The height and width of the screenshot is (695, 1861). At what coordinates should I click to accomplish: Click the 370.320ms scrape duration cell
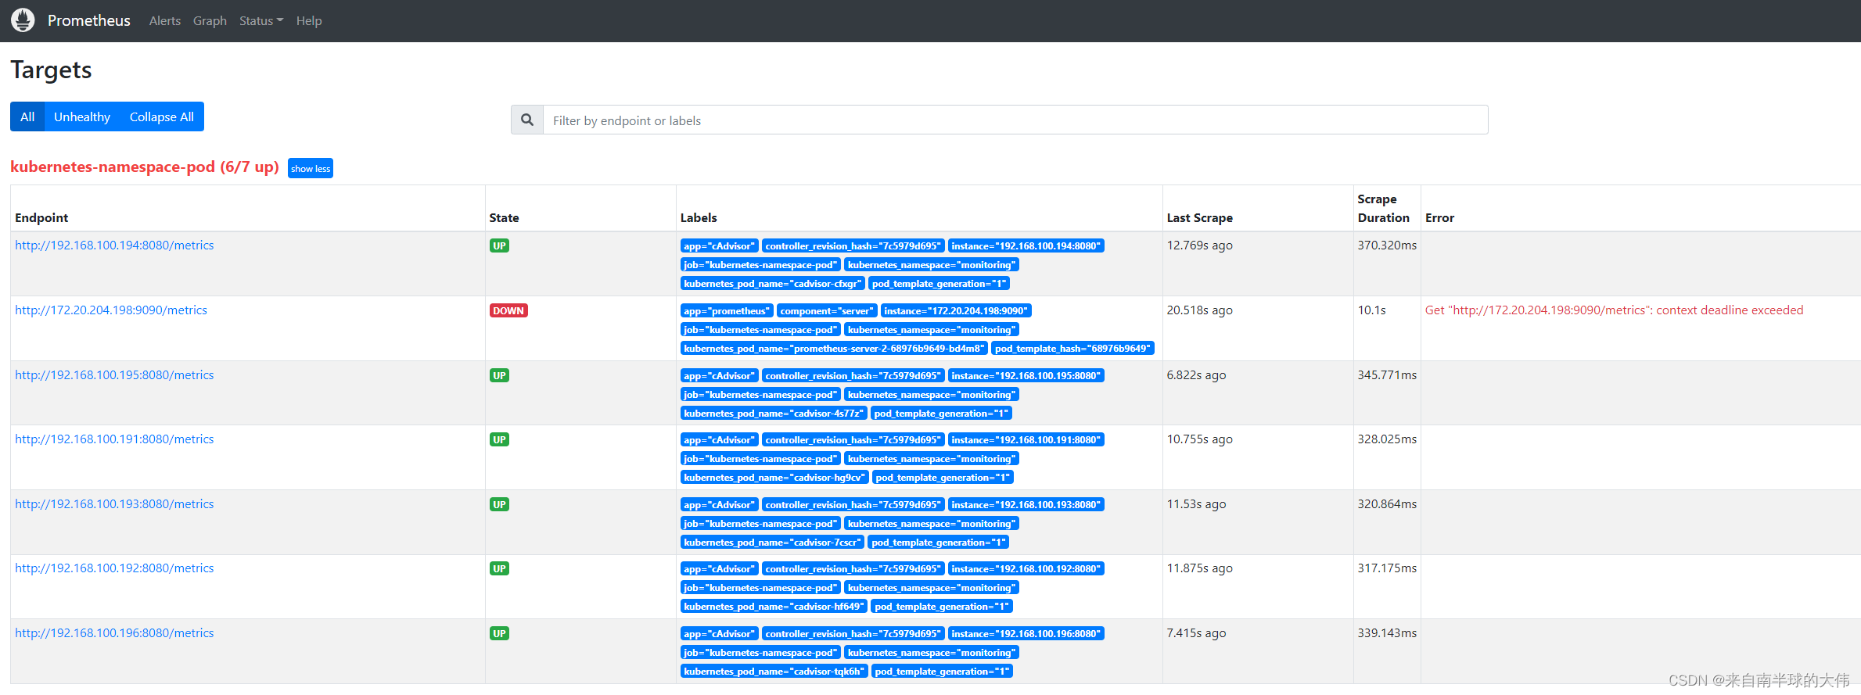point(1387,245)
